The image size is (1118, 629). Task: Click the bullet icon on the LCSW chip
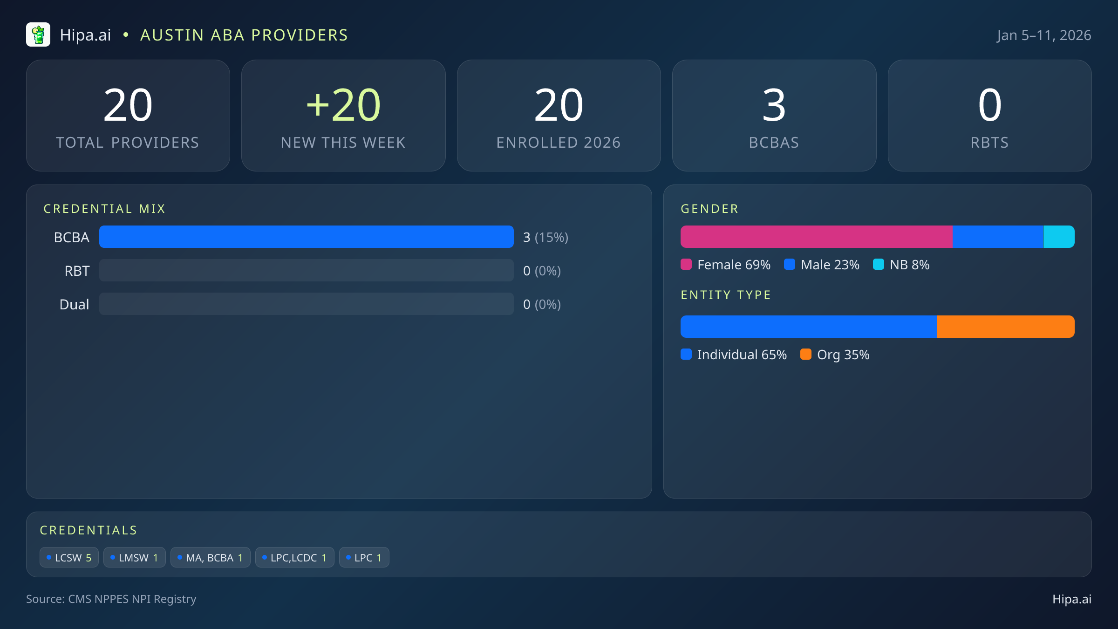[x=49, y=557]
